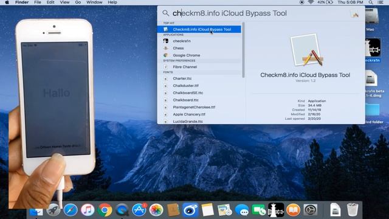Open Photos from the Dock
This screenshot has width=389, height=219.
click(156, 210)
